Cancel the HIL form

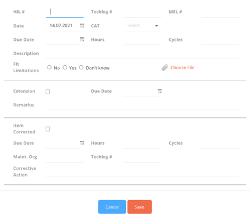tap(112, 207)
